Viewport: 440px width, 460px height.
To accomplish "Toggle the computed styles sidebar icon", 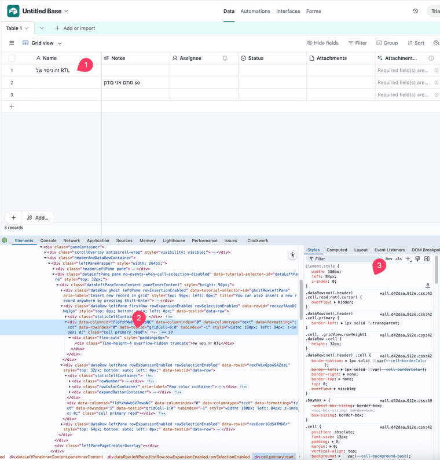I will click(x=427, y=259).
